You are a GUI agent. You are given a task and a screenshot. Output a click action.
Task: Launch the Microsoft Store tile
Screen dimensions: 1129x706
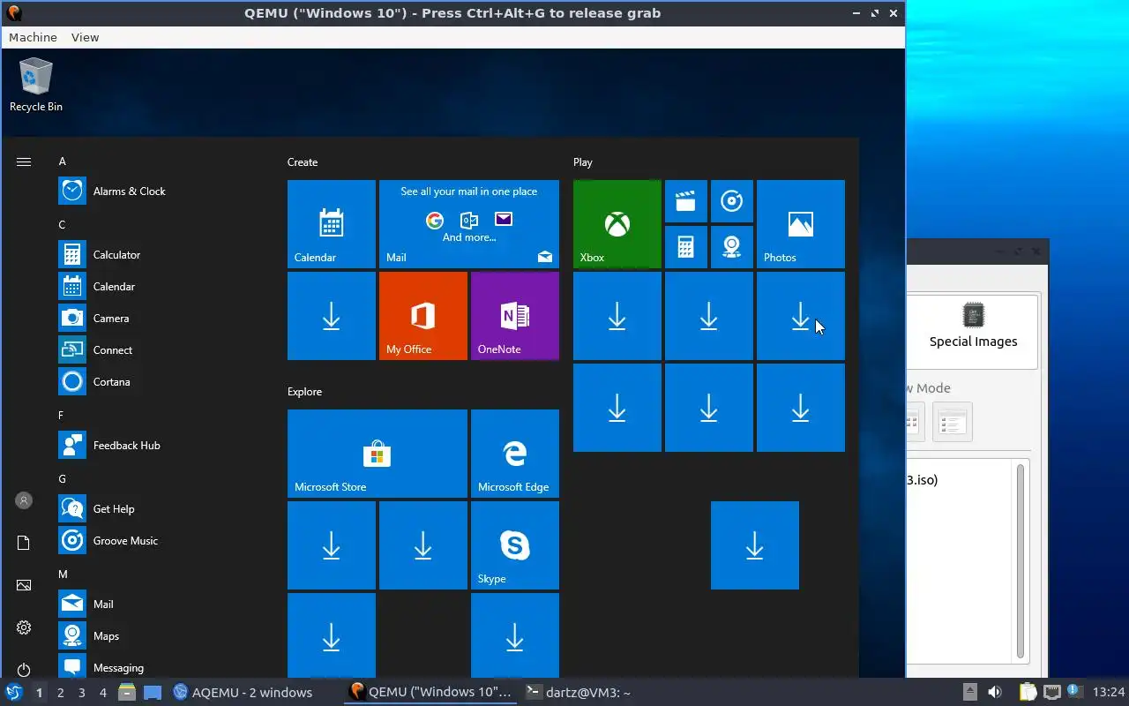click(378, 454)
